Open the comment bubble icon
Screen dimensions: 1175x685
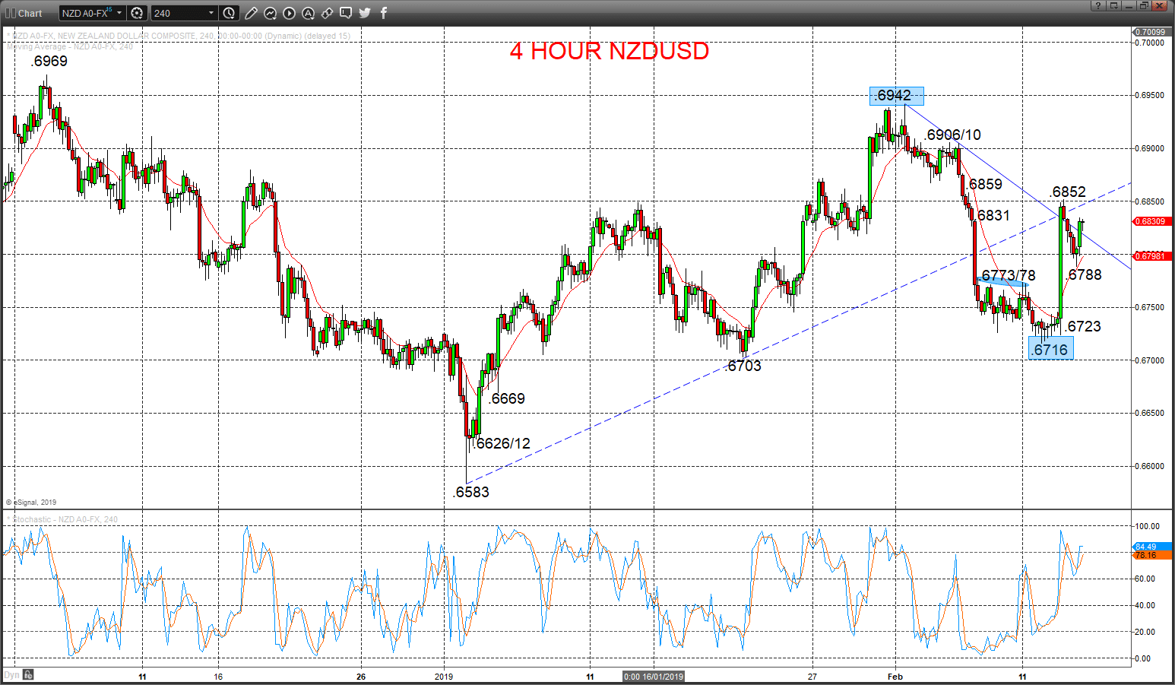(x=346, y=13)
